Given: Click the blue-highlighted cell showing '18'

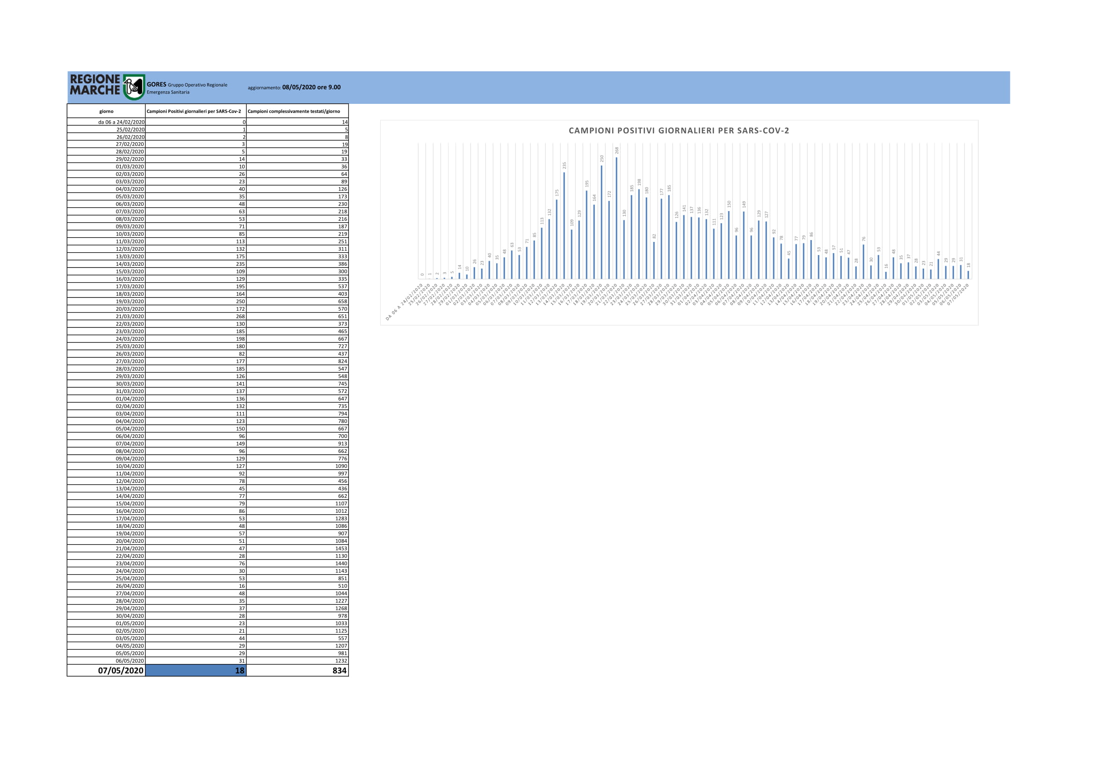Looking at the screenshot, I should pos(196,671).
